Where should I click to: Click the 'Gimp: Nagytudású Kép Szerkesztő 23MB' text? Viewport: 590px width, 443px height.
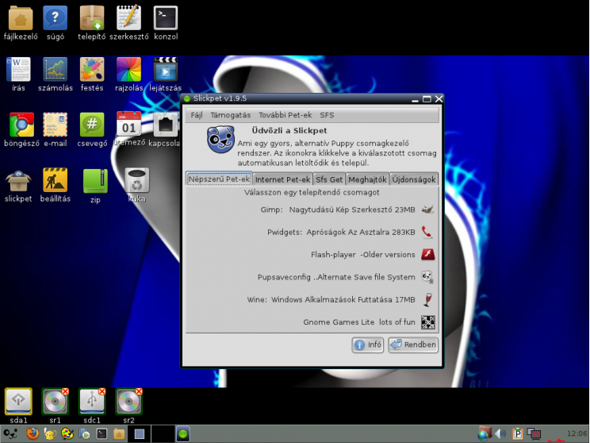(338, 210)
